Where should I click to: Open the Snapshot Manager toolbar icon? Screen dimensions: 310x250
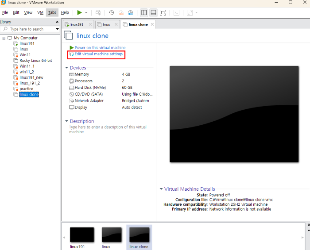pyautogui.click(x=131, y=13)
